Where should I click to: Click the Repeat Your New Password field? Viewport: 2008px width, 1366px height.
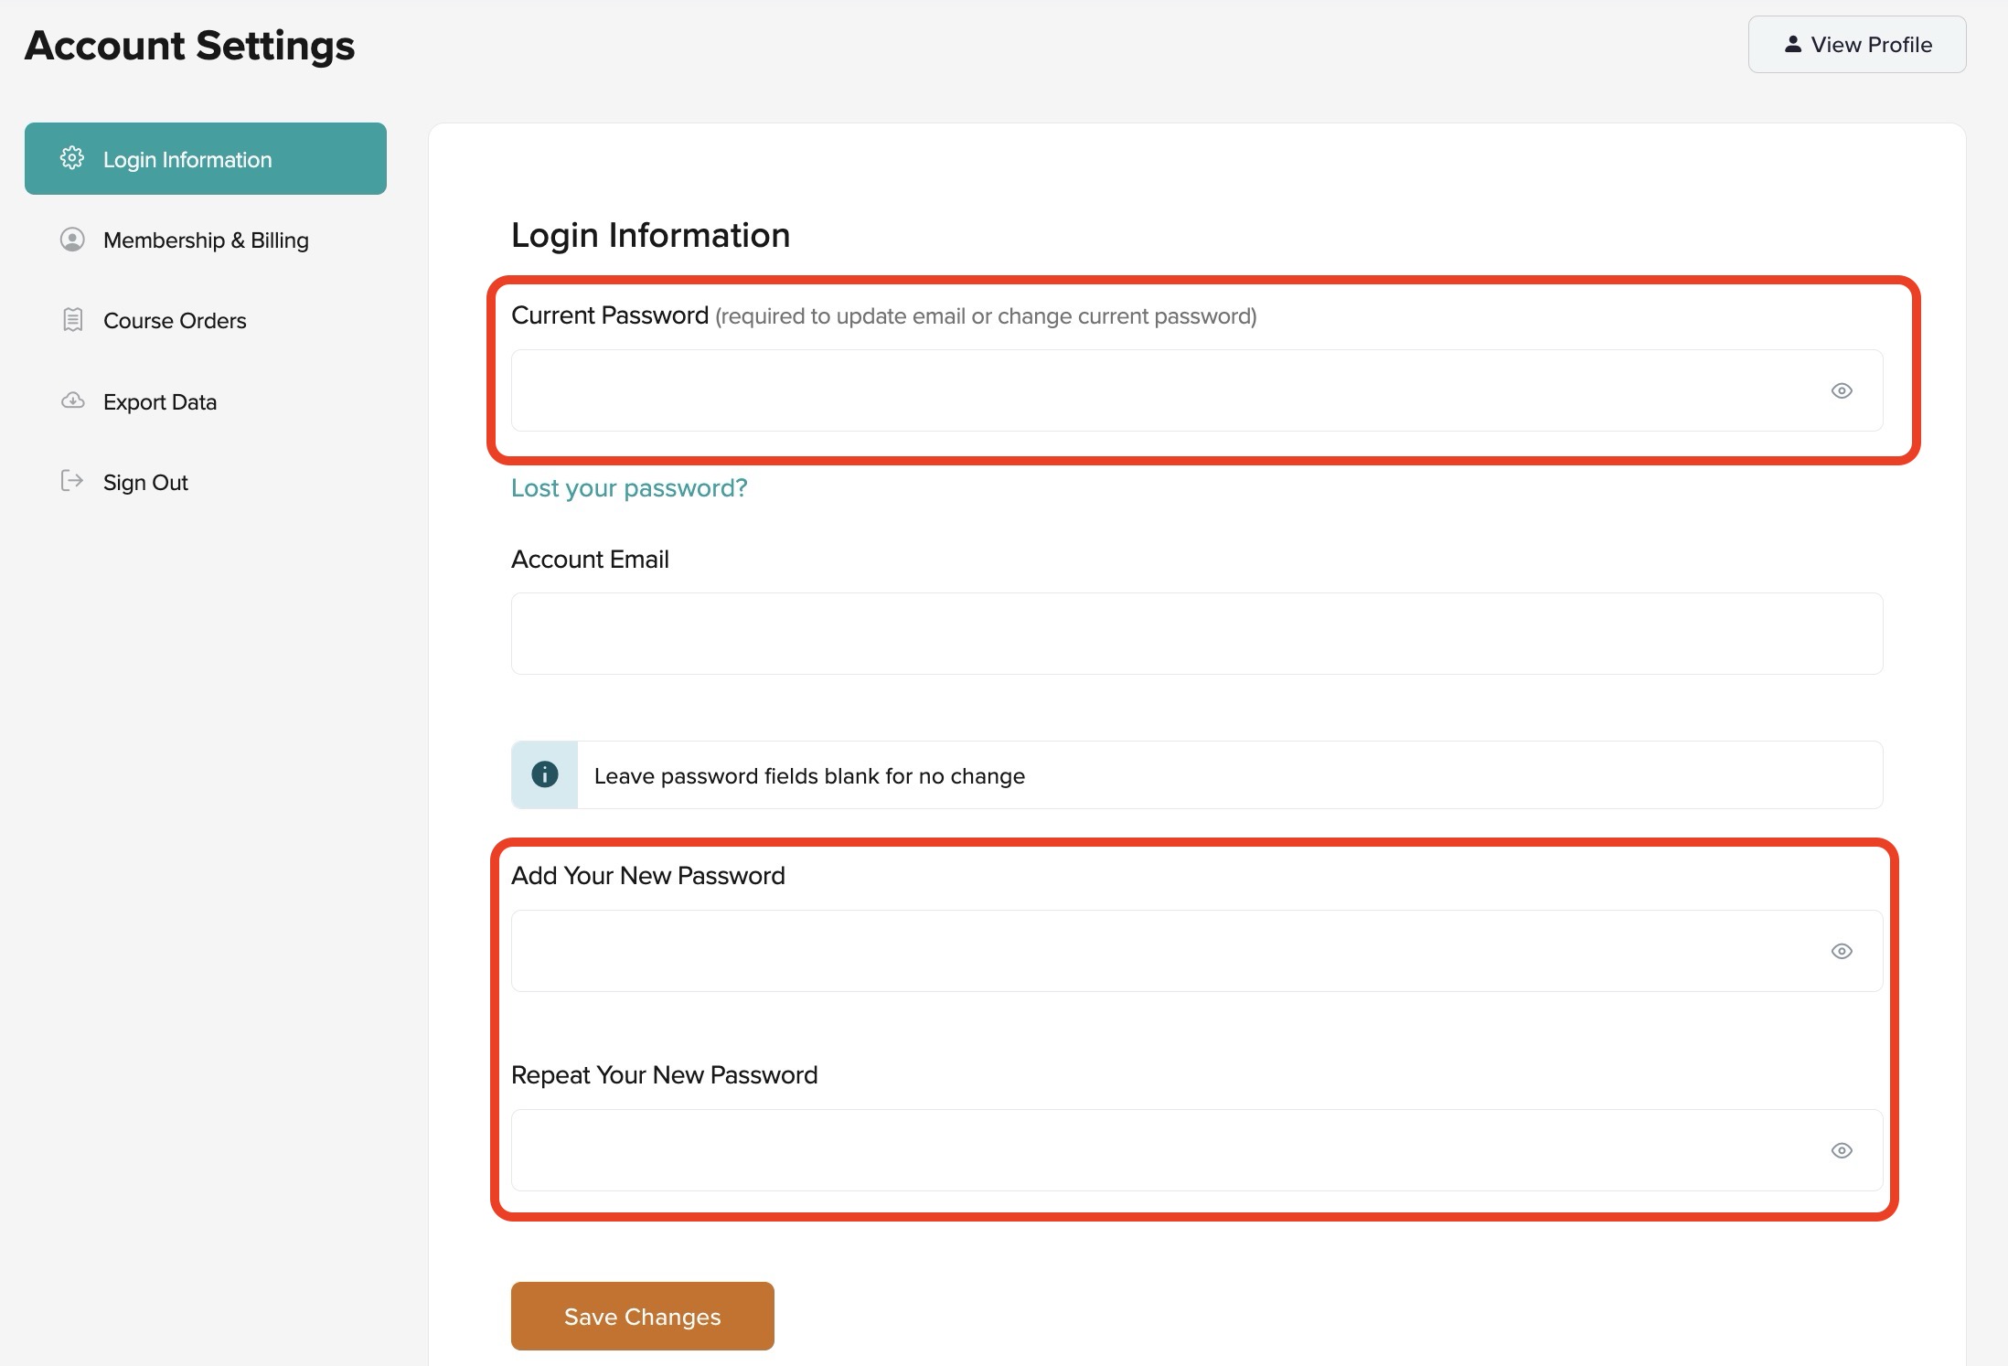tap(1161, 1150)
